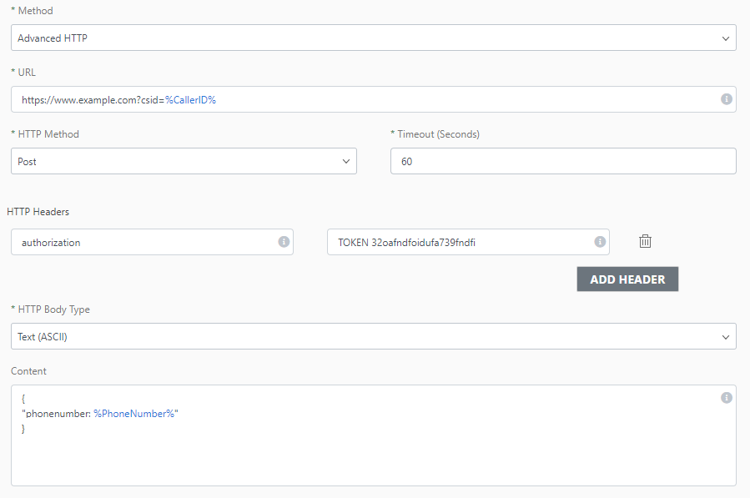Click the %CallerID% variable in the URL
Screen dimensions: 750x498
pyautogui.click(x=190, y=99)
